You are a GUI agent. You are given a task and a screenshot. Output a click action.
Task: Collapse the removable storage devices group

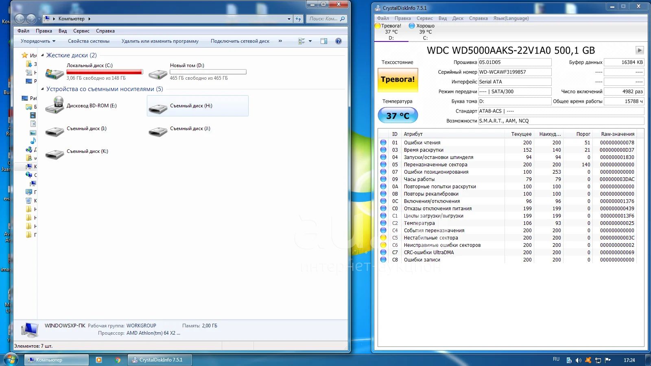42,89
